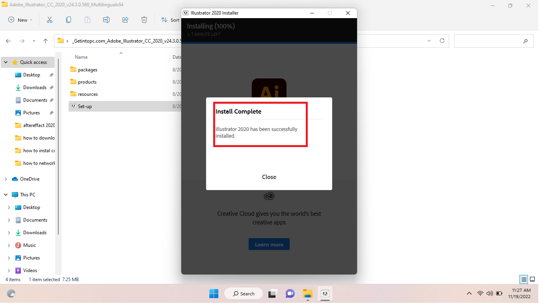Click Up one level arrow
Screen dimensions: 543x306
click(x=46, y=41)
